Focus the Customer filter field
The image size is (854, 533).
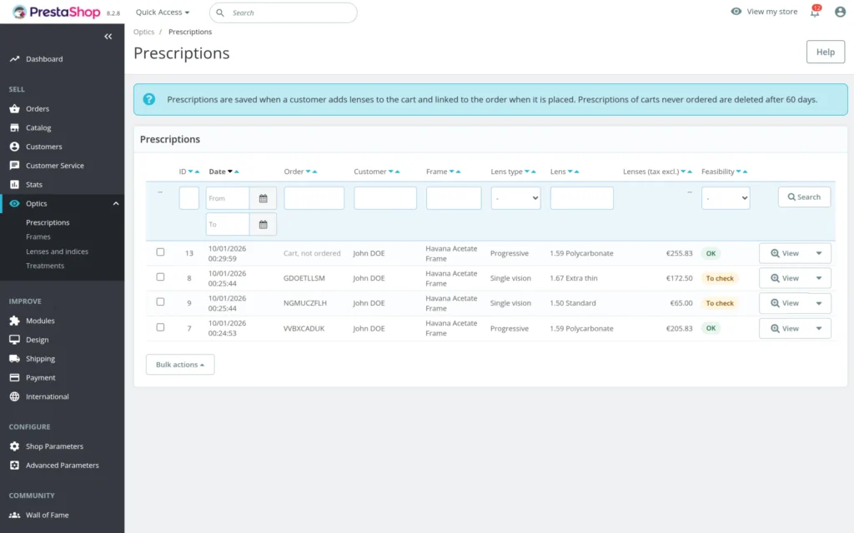[385, 198]
